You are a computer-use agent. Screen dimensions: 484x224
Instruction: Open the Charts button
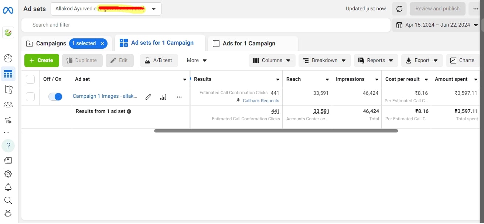pos(463,61)
